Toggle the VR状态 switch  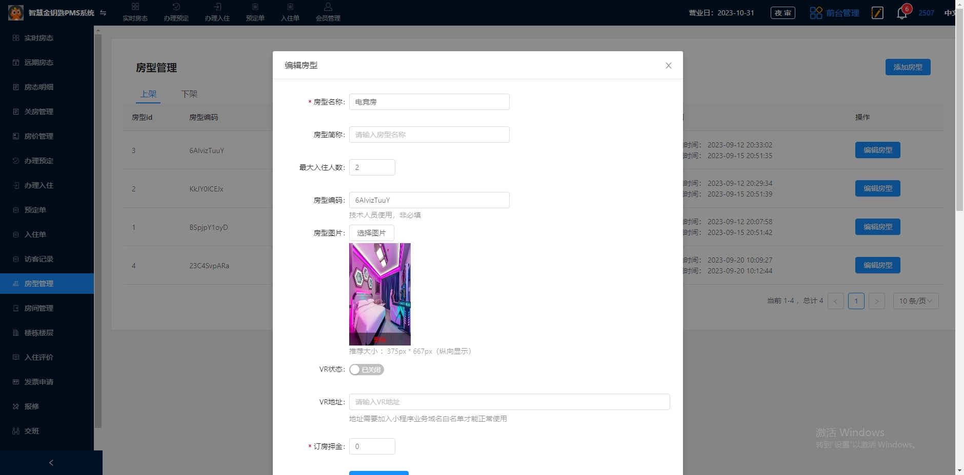click(x=366, y=370)
